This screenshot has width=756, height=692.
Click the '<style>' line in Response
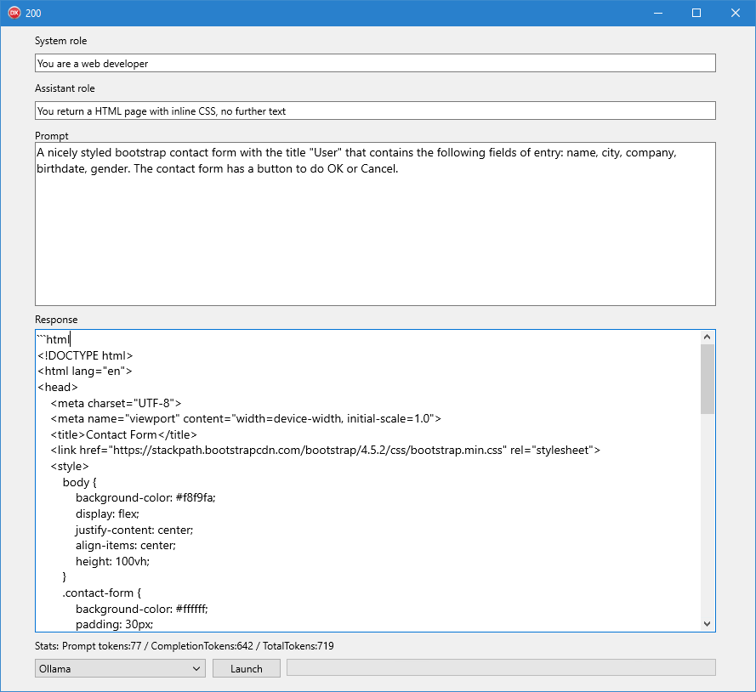coord(70,466)
